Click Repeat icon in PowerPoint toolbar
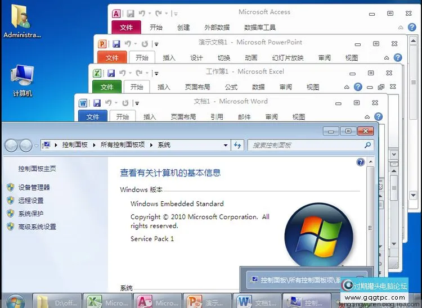 pos(145,43)
